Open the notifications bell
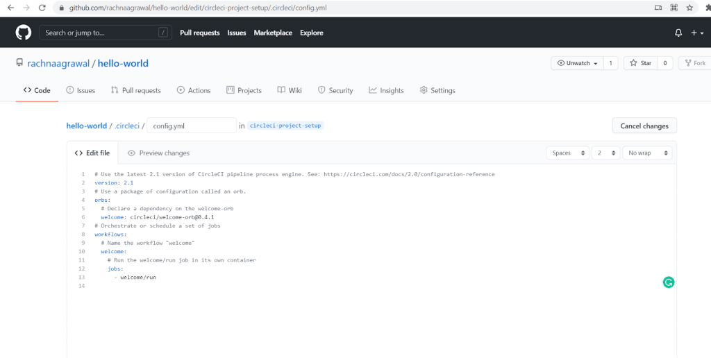The height and width of the screenshot is (358, 711). coord(678,33)
